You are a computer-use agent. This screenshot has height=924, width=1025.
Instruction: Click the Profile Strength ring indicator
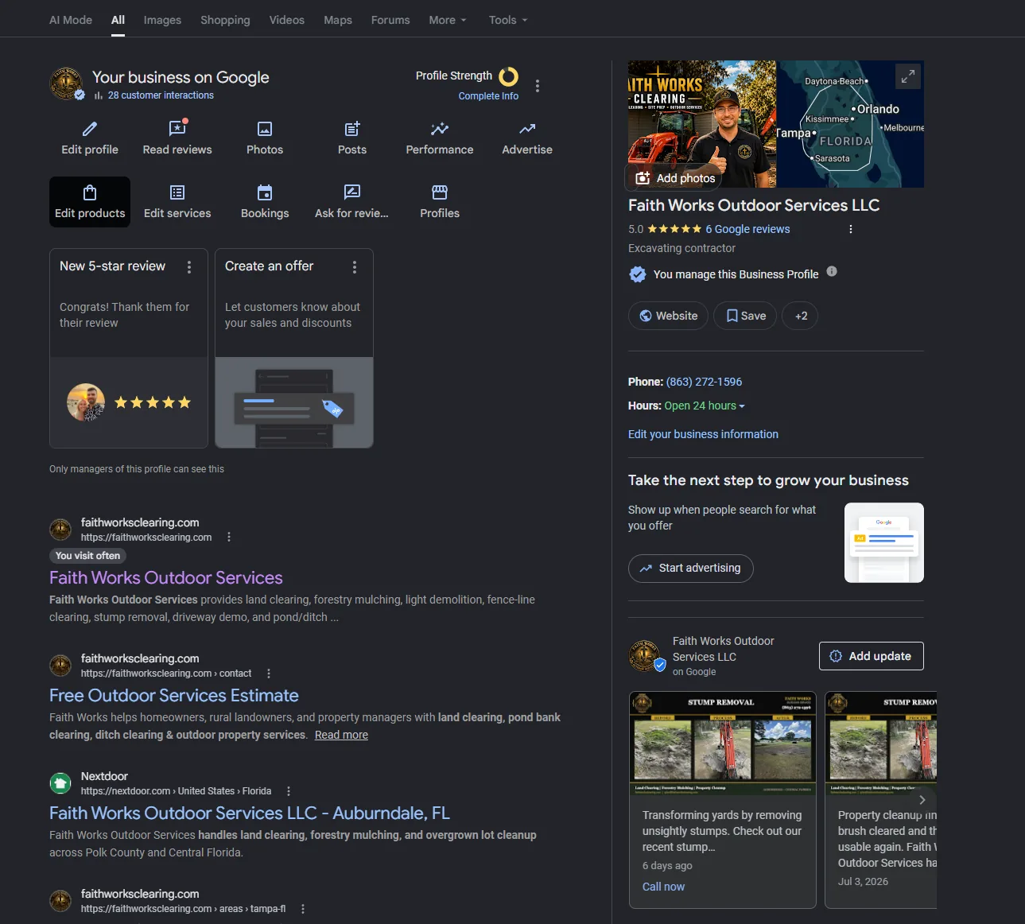(x=508, y=76)
